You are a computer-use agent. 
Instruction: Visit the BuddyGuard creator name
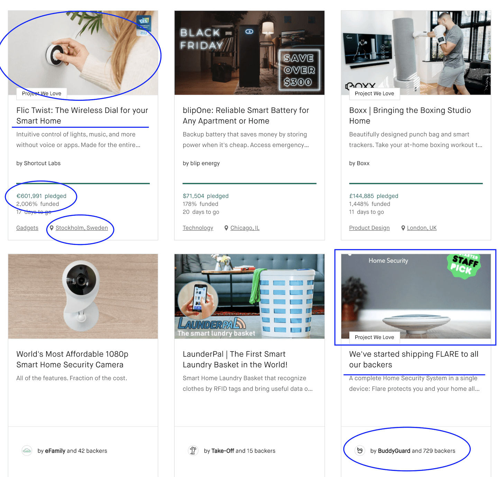(x=394, y=451)
